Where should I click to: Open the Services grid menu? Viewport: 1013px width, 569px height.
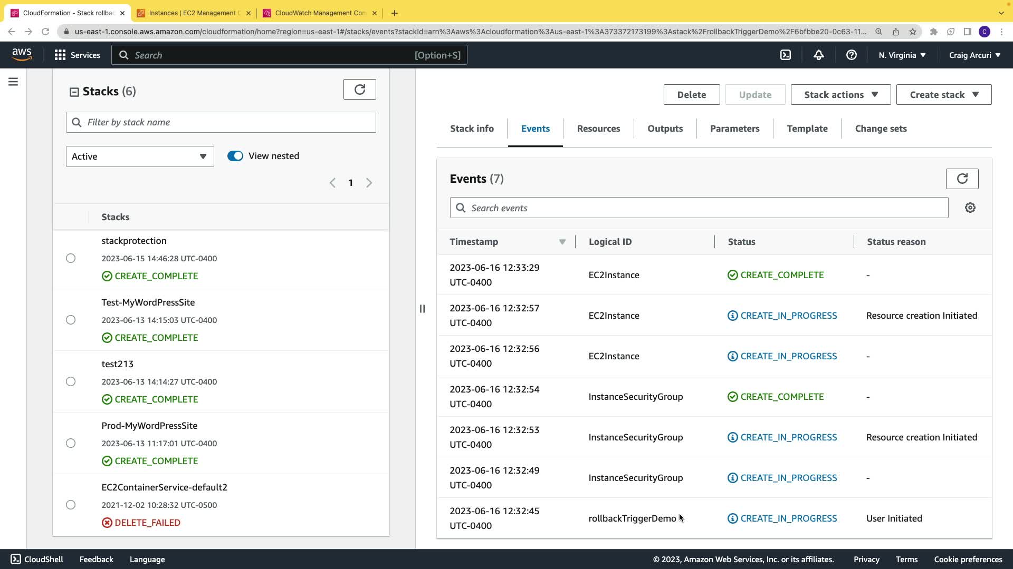point(77,55)
